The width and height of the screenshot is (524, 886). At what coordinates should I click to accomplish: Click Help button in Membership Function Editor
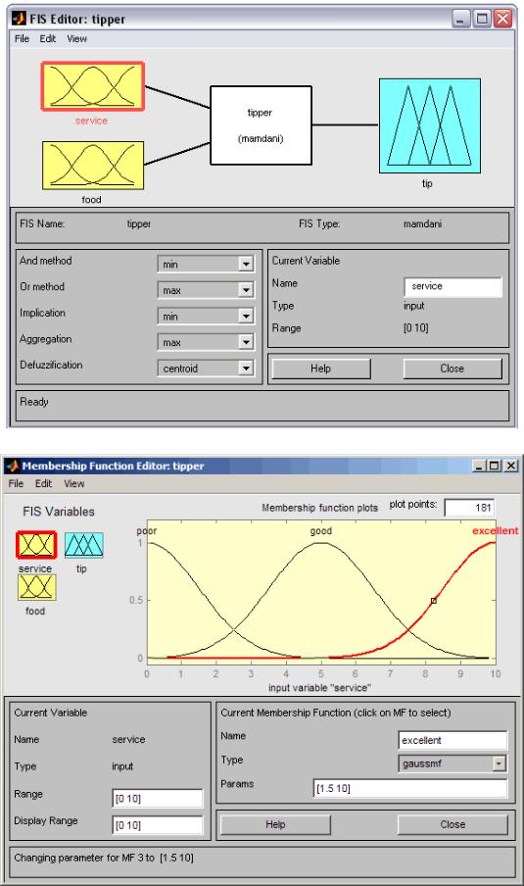click(275, 824)
